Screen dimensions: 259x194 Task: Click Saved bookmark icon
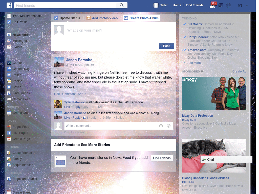[x=9, y=87]
